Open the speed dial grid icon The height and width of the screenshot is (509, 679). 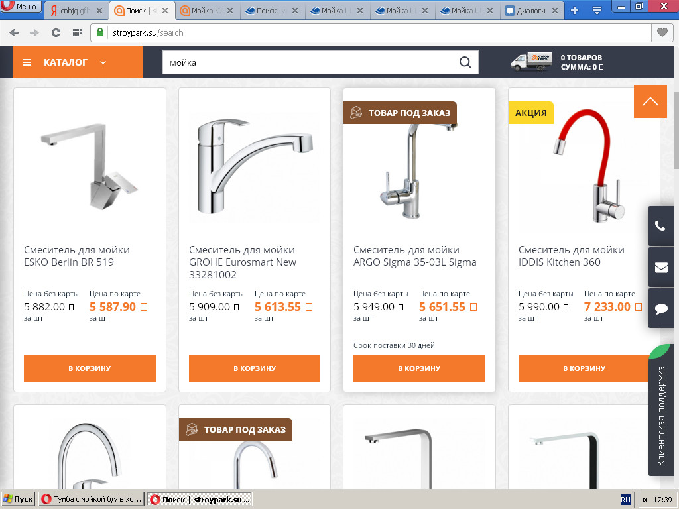coord(77,32)
